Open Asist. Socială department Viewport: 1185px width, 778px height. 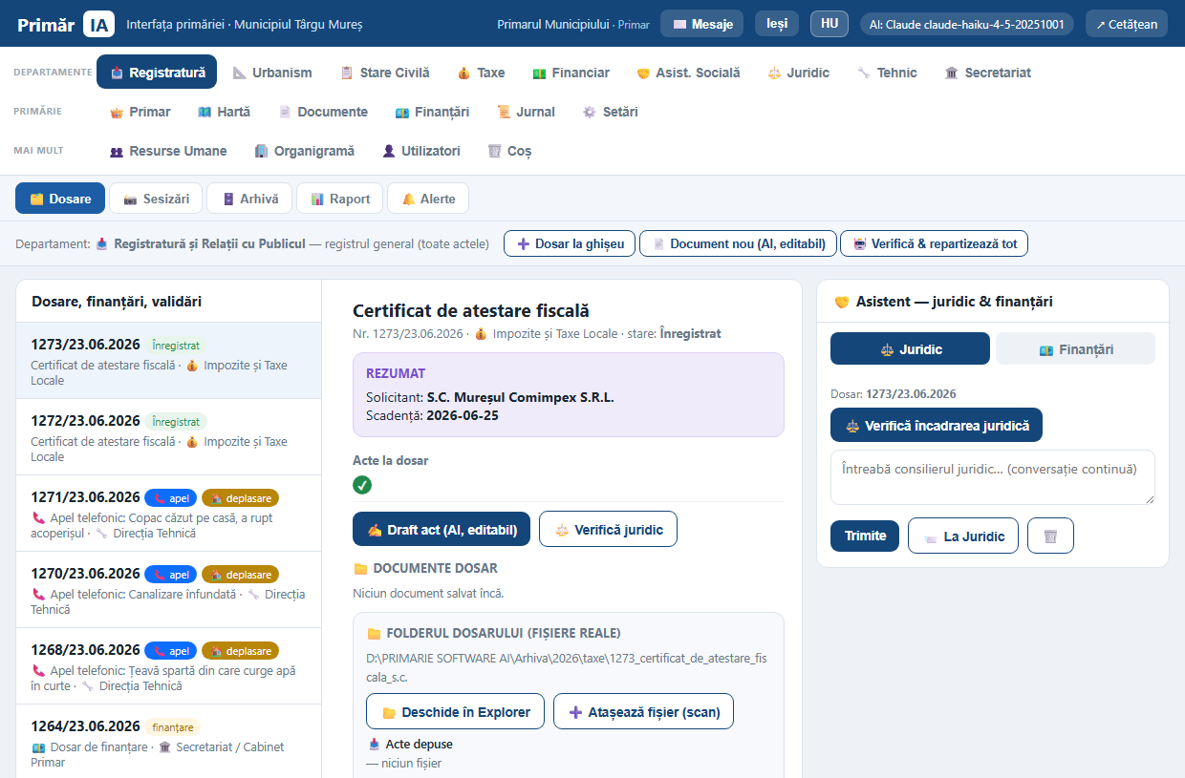[x=688, y=73]
